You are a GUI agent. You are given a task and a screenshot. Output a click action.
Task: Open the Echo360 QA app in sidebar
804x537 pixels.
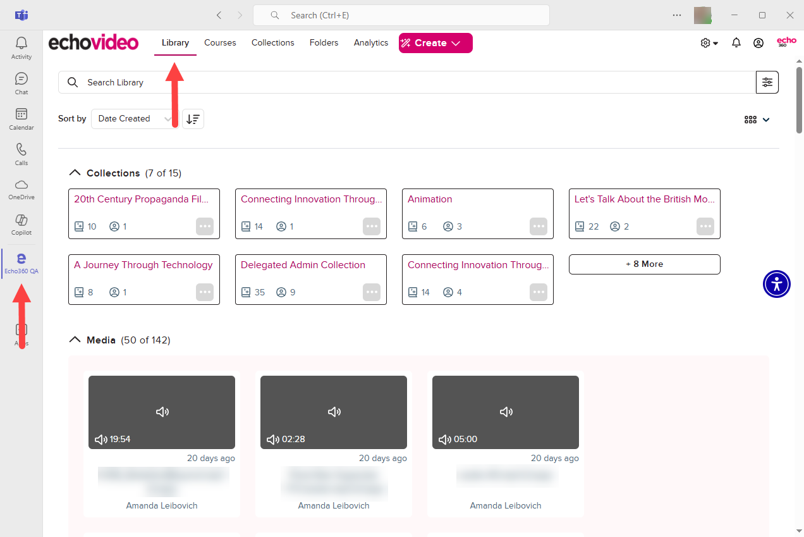coord(21,262)
